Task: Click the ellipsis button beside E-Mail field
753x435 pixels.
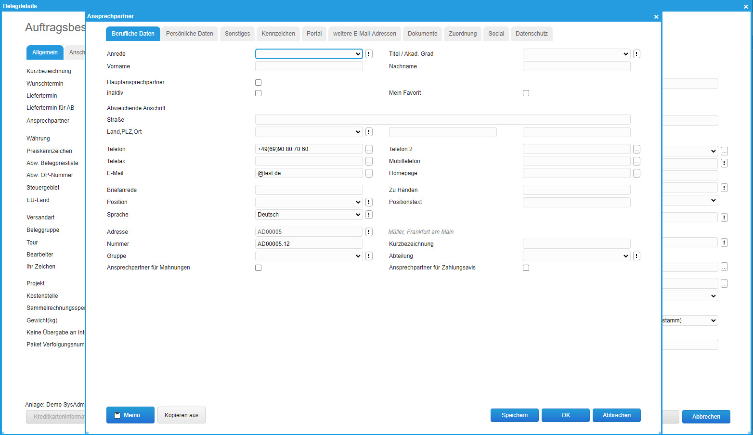Action: click(369, 174)
